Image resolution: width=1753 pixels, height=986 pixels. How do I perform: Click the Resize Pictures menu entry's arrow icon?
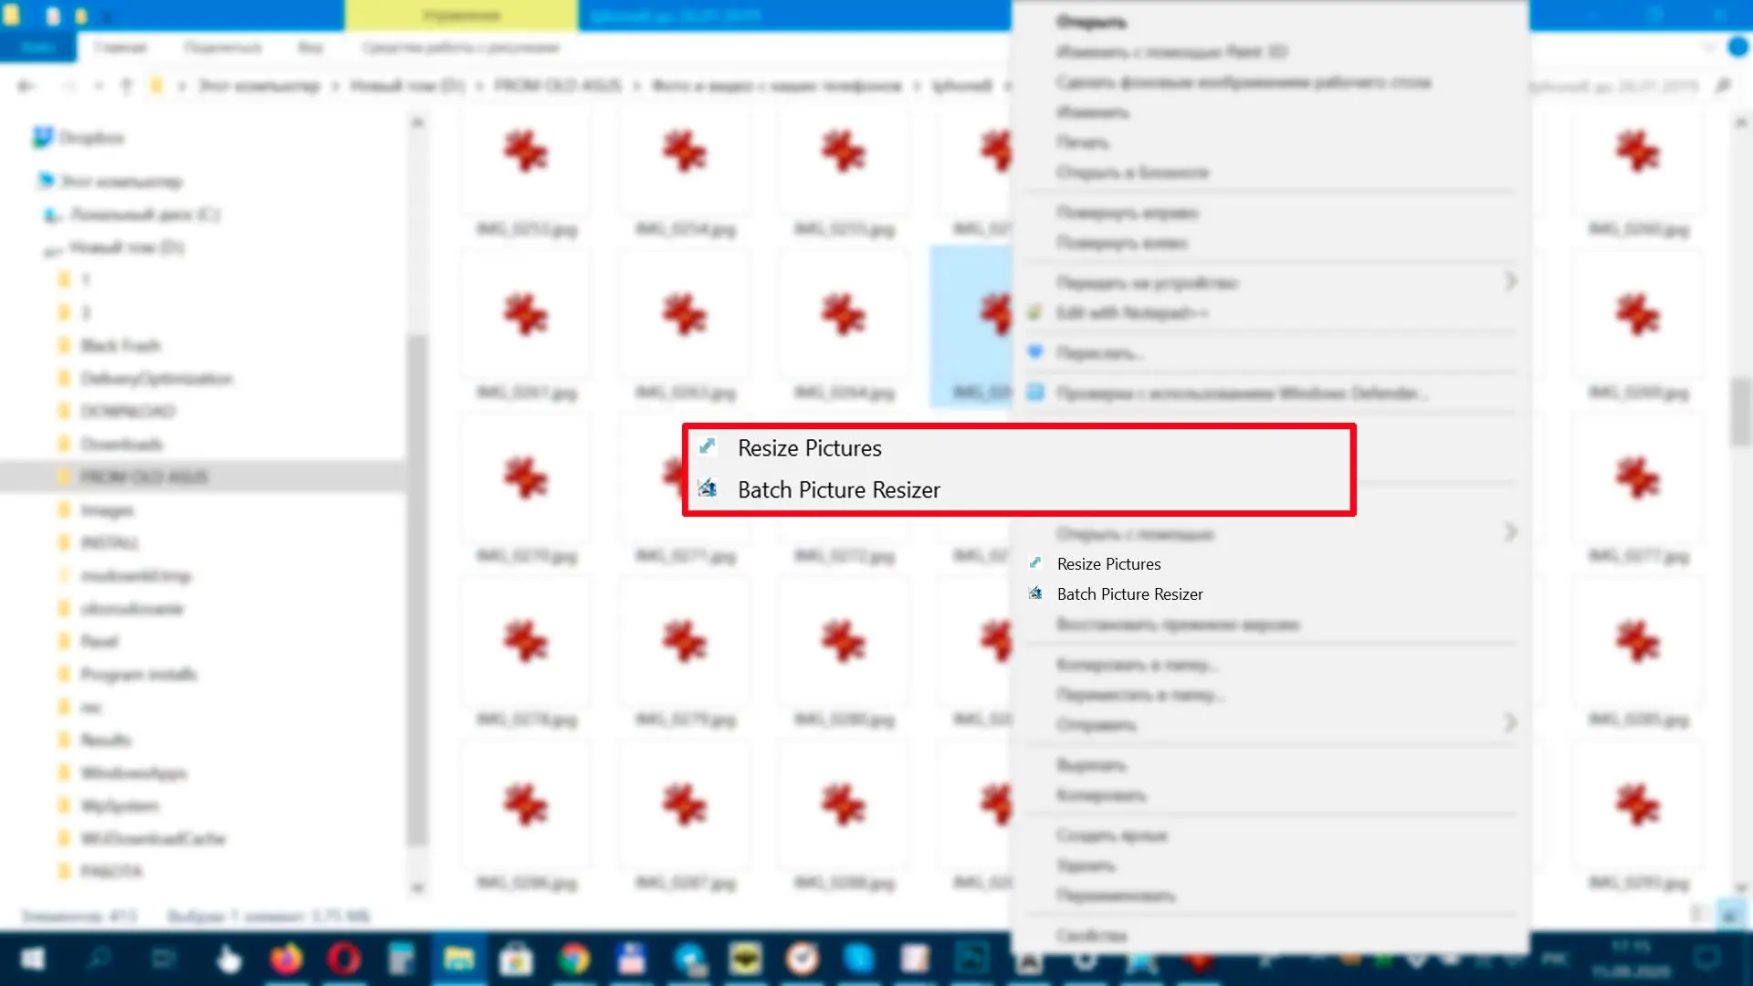(x=1035, y=563)
